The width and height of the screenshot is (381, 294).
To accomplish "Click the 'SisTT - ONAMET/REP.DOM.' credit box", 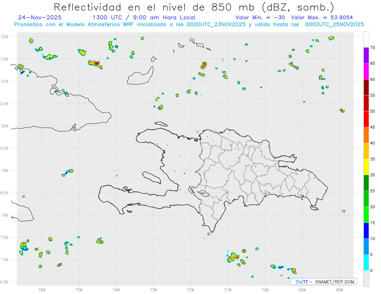I will click(x=324, y=282).
